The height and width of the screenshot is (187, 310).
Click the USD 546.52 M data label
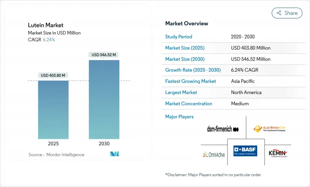(x=104, y=55)
